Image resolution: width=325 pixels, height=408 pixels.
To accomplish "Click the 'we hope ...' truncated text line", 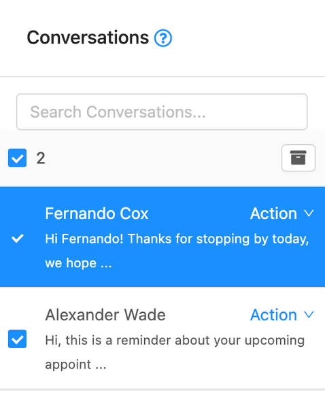I will tap(78, 263).
